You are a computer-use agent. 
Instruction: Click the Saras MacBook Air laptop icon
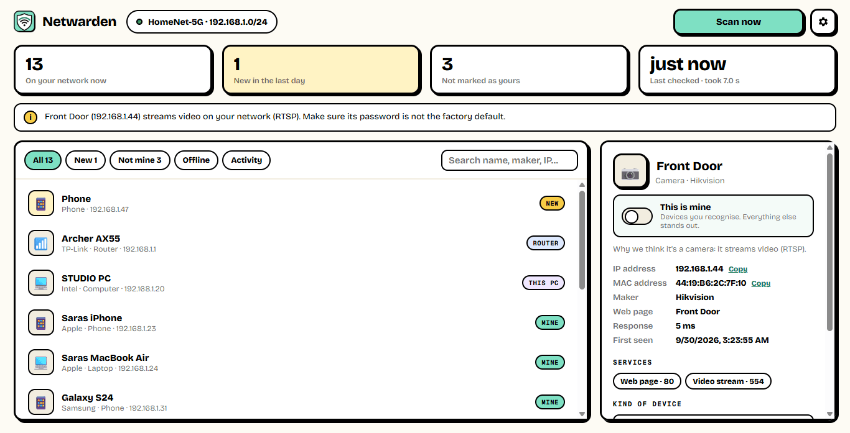[41, 362]
